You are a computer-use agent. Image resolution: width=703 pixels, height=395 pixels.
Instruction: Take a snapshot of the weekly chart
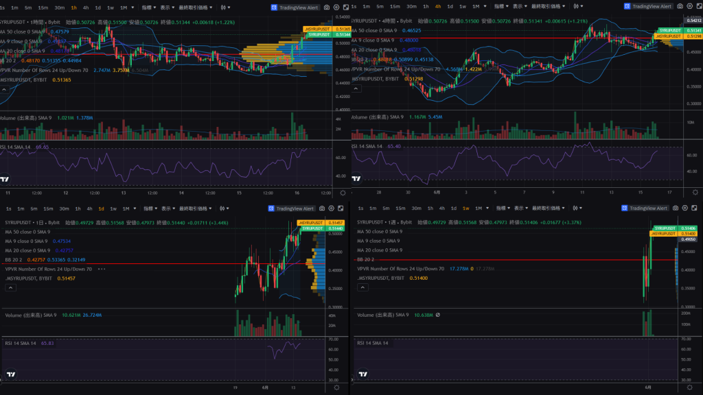click(x=676, y=208)
